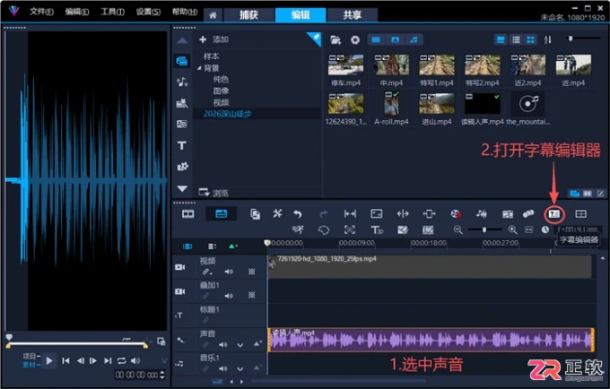Select 素材 clip playback mode
The width and height of the screenshot is (610, 389).
click(x=31, y=365)
